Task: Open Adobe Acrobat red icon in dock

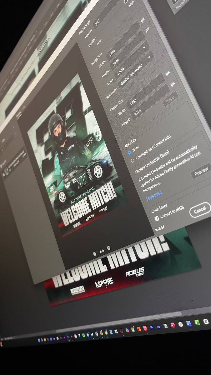Action: (x=173, y=325)
